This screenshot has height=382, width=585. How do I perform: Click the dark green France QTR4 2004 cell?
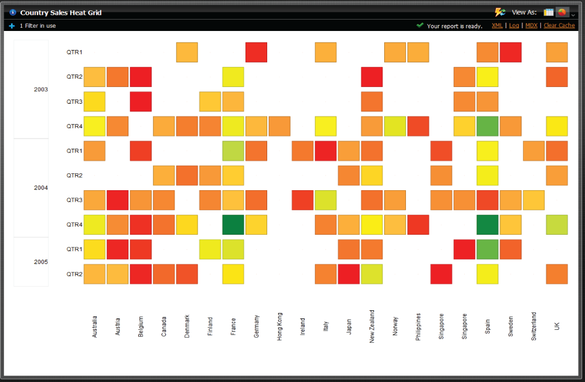coord(233,224)
